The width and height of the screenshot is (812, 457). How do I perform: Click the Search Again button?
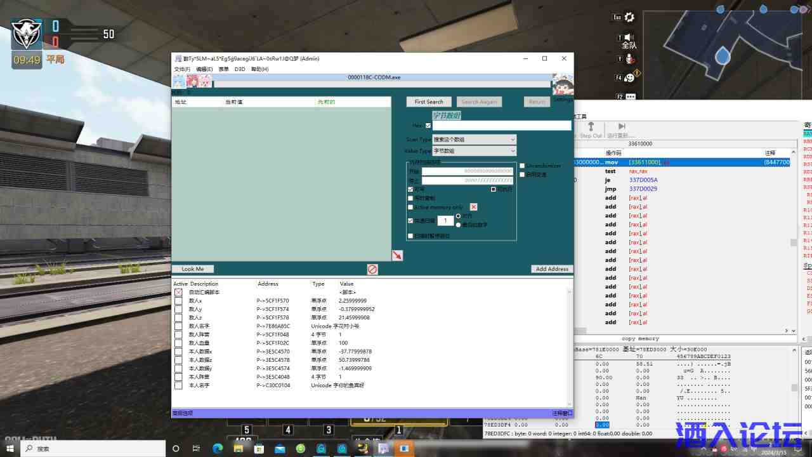479,102
